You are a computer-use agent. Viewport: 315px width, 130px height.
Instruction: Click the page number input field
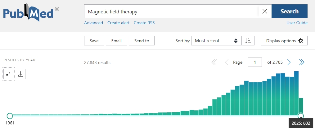255,63
